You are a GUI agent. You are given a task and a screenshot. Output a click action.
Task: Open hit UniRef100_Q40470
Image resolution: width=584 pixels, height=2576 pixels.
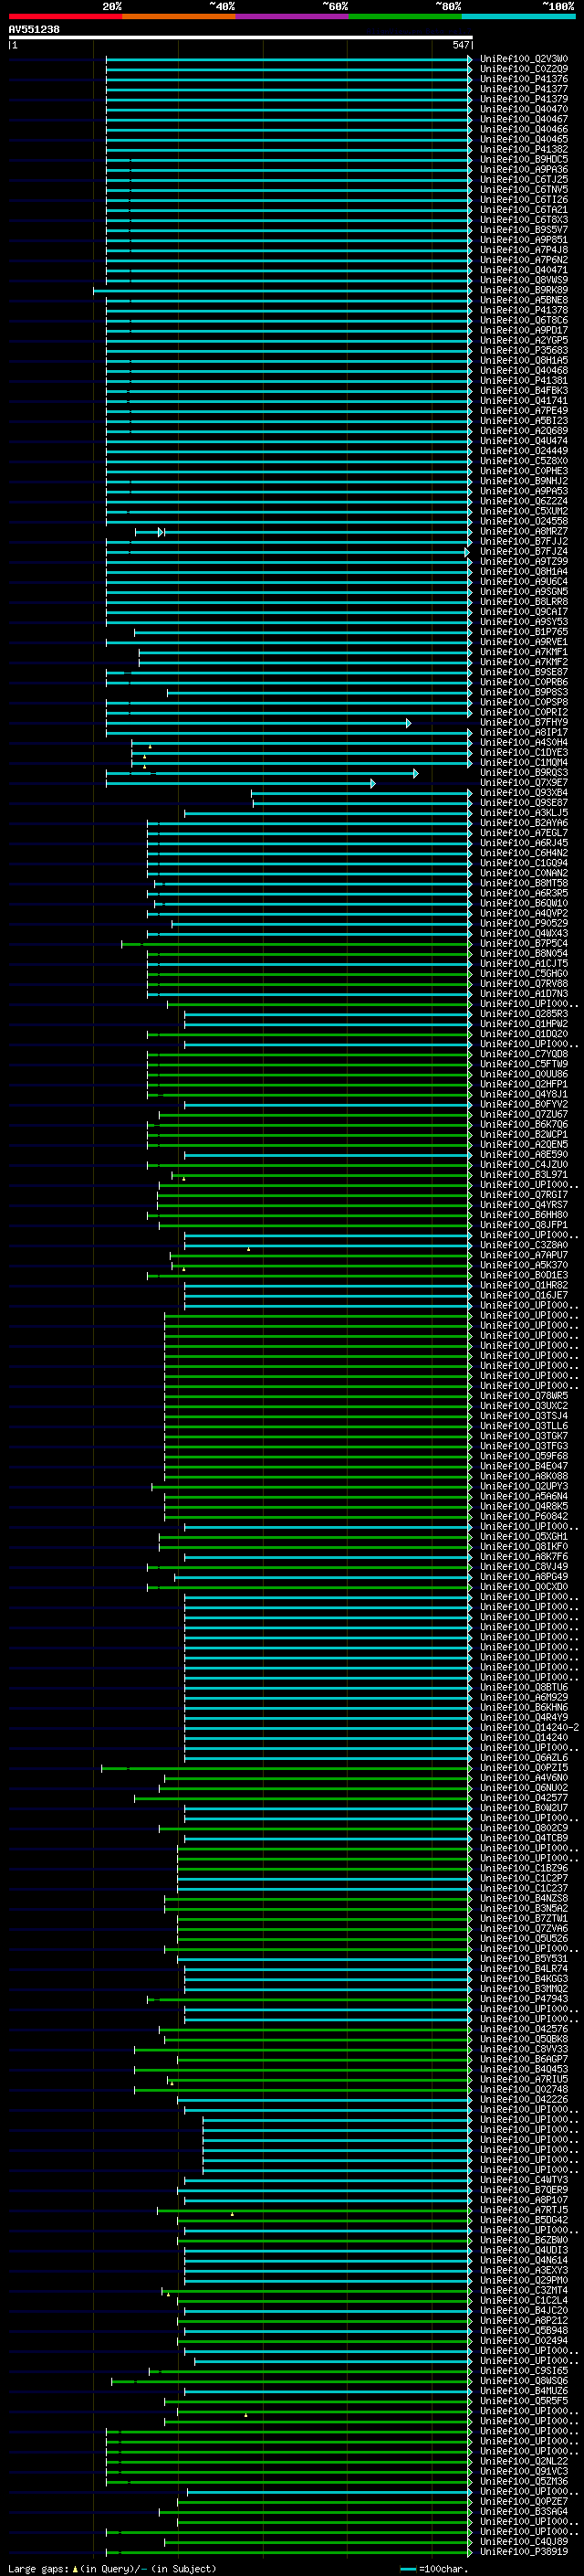(524, 110)
